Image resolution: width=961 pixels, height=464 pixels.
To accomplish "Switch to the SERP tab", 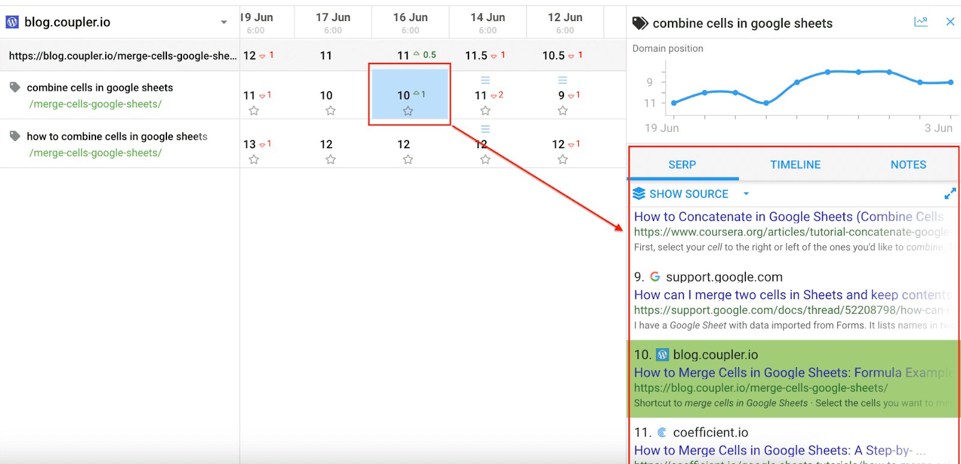I will click(x=682, y=164).
